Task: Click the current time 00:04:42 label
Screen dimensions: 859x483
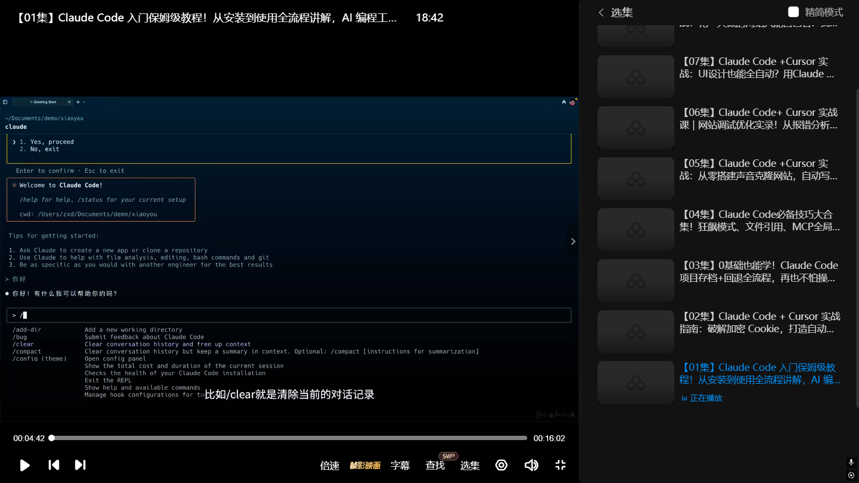Action: (29, 438)
